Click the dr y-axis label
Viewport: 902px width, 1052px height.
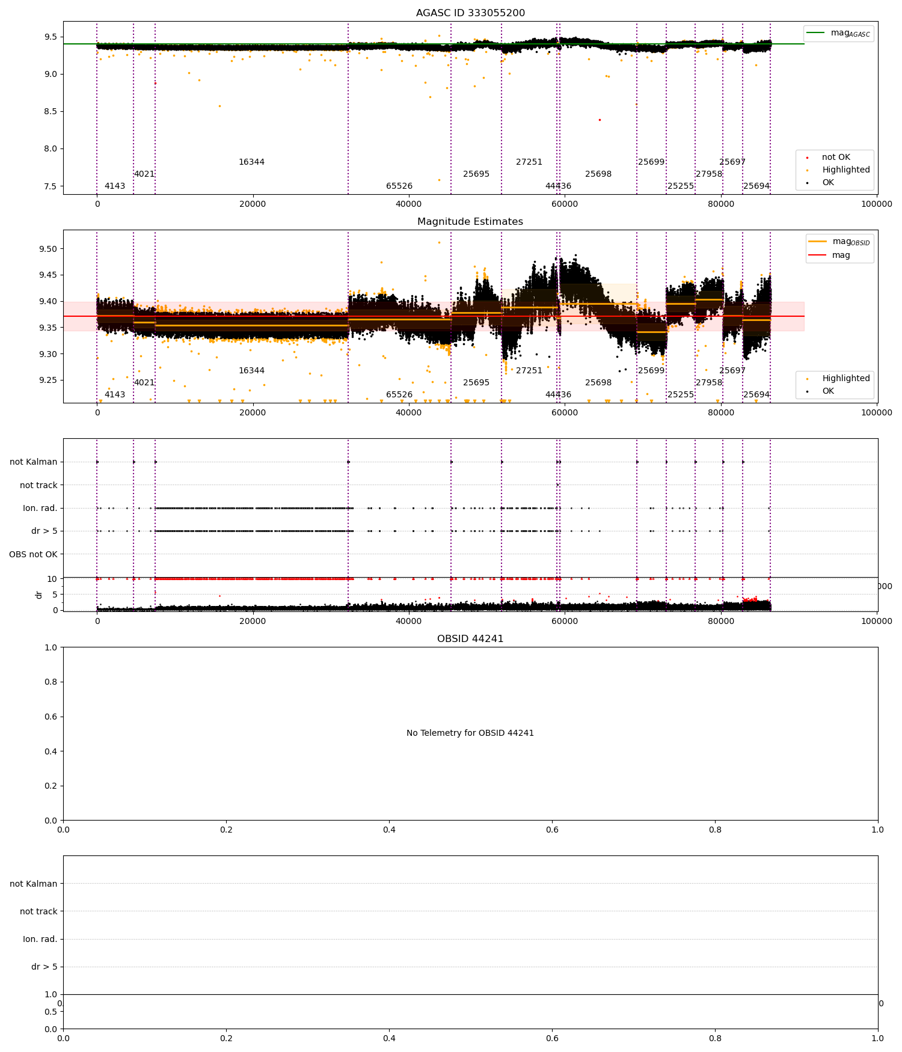tap(39, 595)
